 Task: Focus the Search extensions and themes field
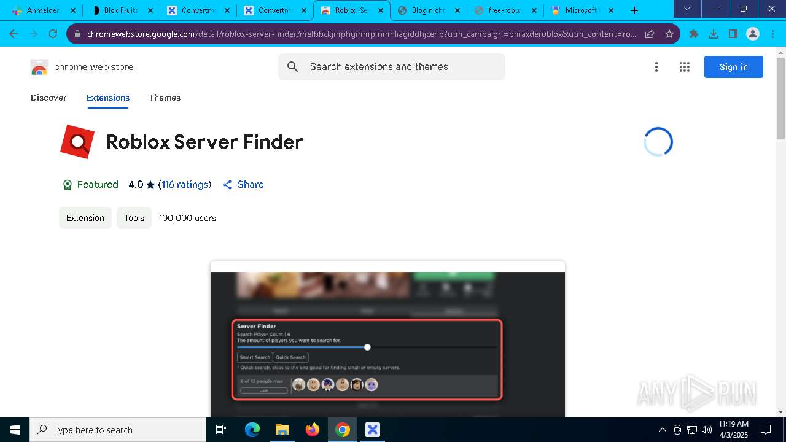coord(392,67)
